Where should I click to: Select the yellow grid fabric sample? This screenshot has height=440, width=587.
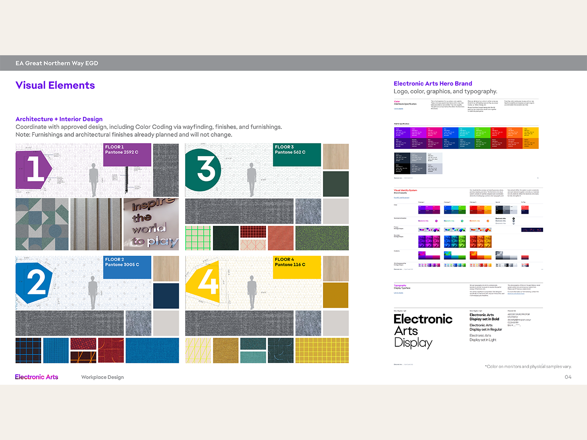[322, 350]
